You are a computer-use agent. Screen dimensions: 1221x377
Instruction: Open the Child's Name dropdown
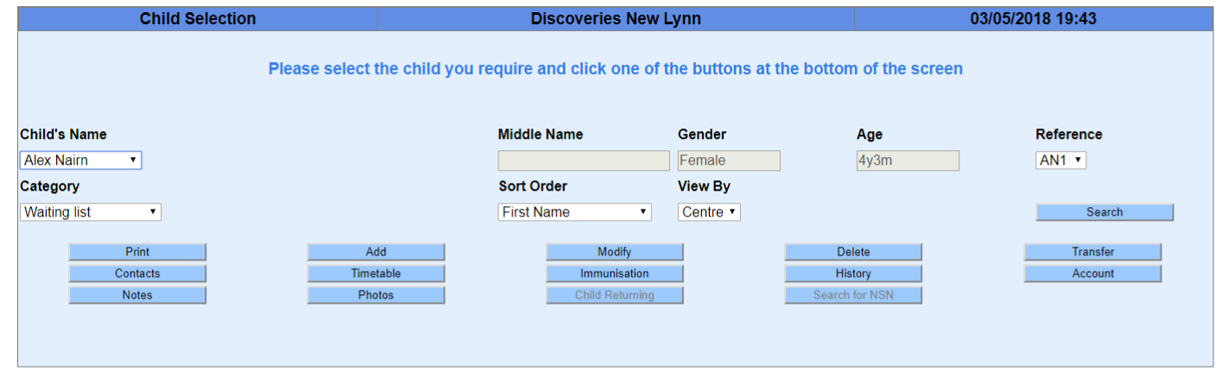click(80, 160)
